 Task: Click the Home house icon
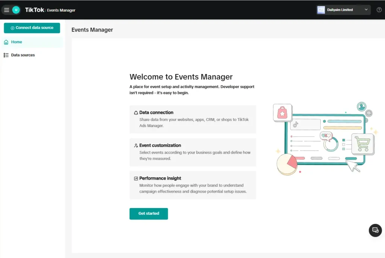click(x=6, y=42)
